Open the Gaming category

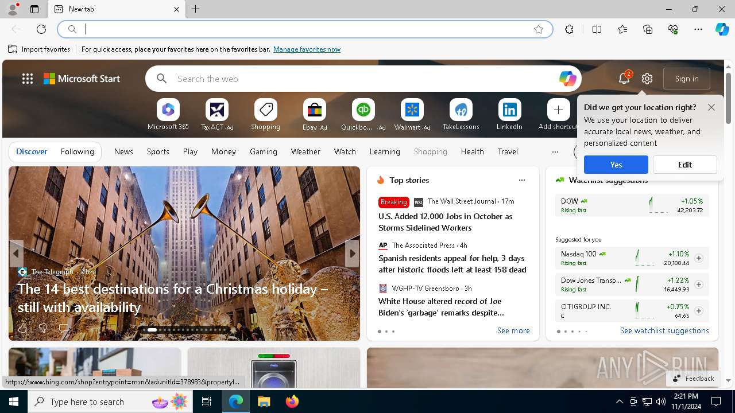click(x=264, y=152)
